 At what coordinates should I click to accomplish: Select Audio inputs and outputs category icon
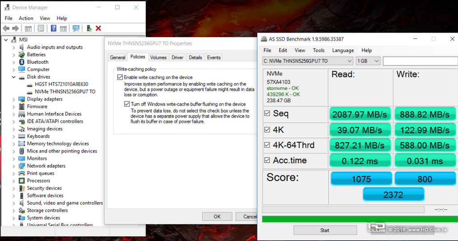[x=21, y=47]
